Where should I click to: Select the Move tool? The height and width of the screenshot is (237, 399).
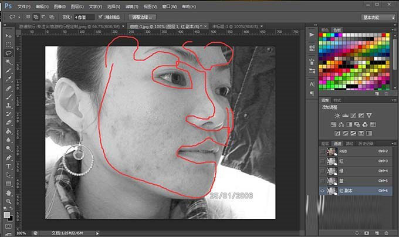pos(9,36)
